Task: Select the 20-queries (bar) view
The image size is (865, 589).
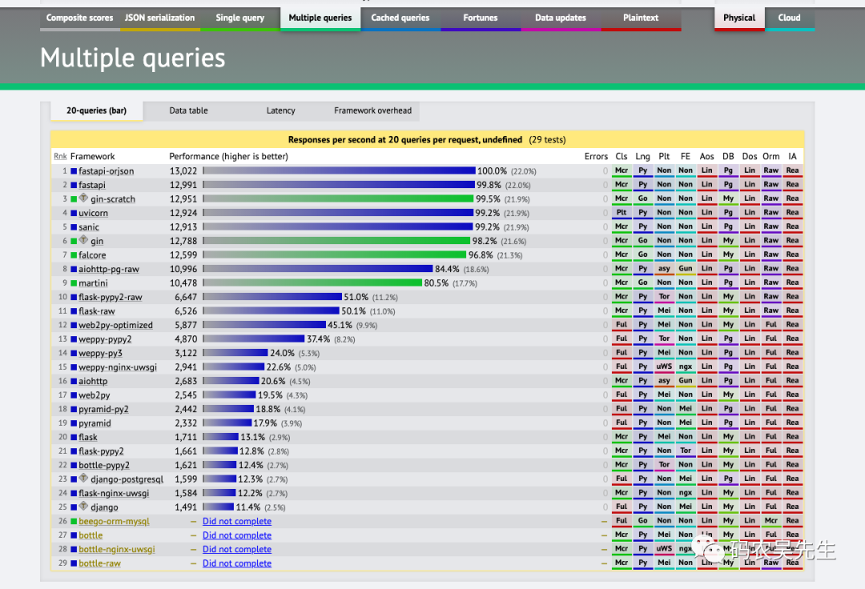Action: point(97,110)
